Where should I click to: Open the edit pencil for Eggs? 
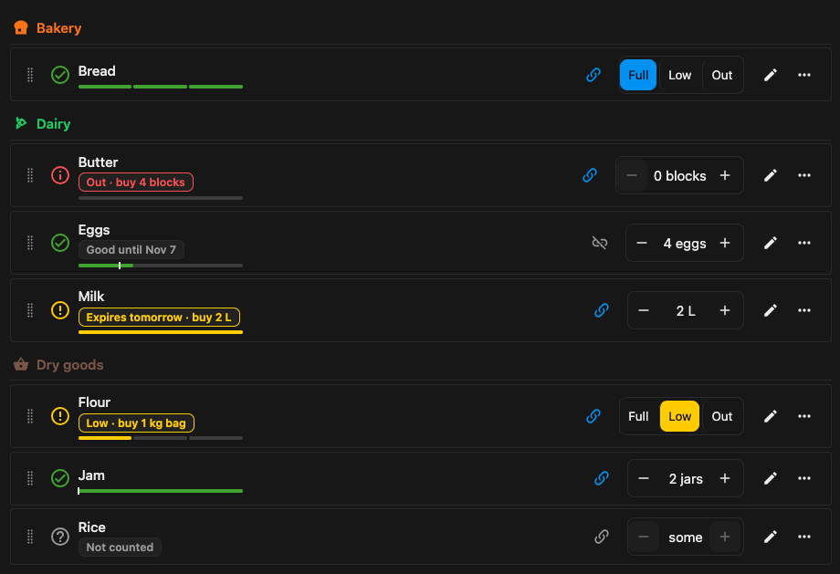point(771,243)
